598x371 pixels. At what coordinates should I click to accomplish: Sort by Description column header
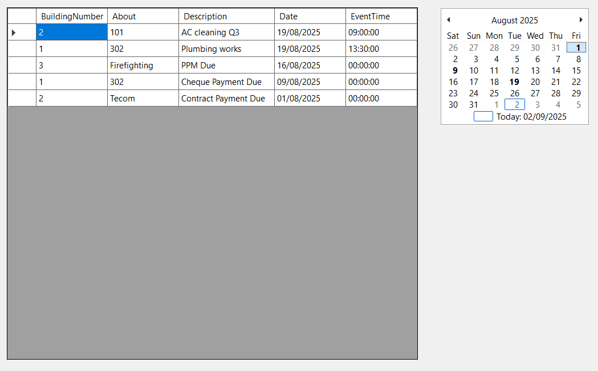(x=226, y=17)
